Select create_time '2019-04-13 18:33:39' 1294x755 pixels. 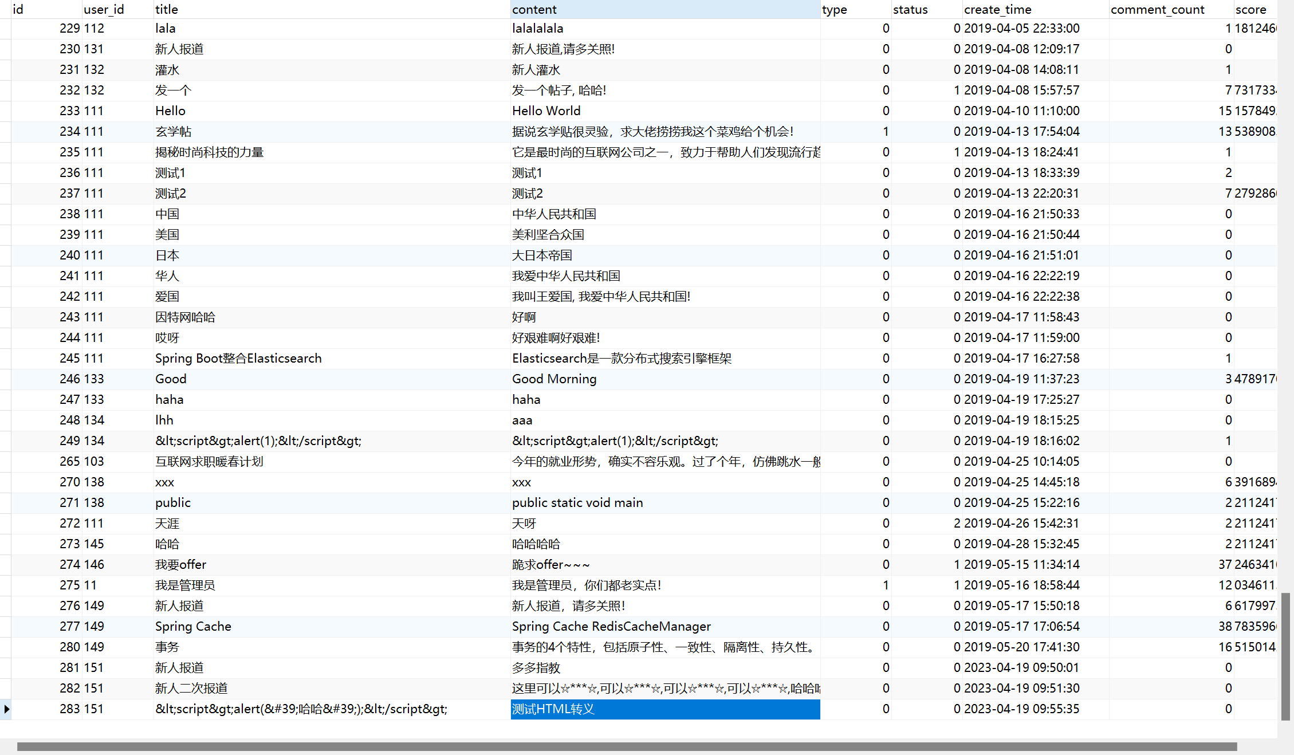(x=1036, y=173)
